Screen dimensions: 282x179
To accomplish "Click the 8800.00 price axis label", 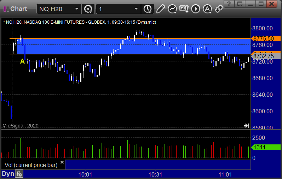I will [x=263, y=28].
